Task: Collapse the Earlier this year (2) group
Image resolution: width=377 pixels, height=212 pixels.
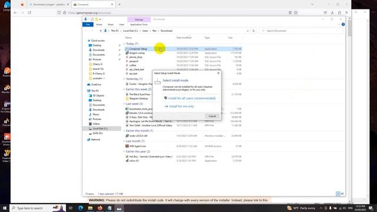Action: click(124, 151)
